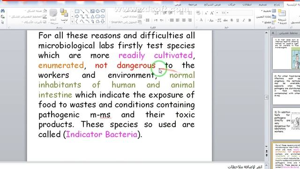
Task: Click Shape Outline button in drawing group
Action: 28,17
